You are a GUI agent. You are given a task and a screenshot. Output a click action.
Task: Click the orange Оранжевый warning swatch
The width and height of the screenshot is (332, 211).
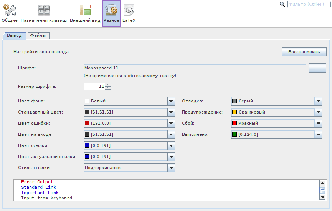pyautogui.click(x=235, y=112)
